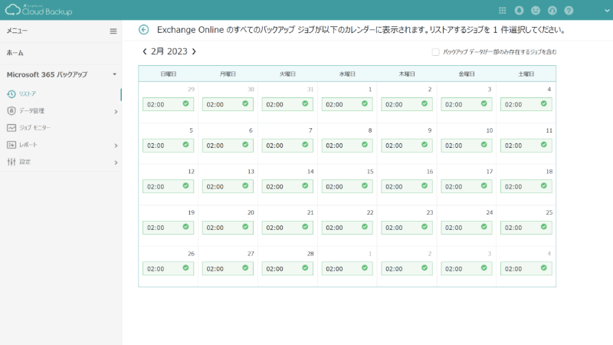
Task: Go to next month with right chevron
Action: pos(194,51)
